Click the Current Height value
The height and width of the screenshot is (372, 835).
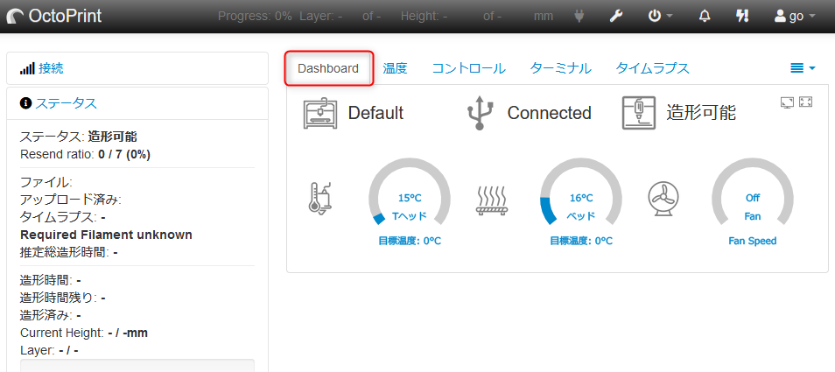[x=128, y=333]
